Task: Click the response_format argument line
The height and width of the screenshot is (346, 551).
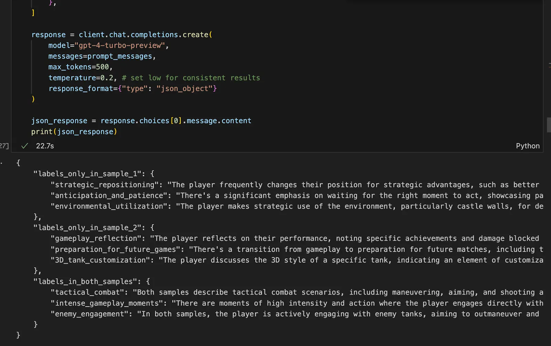Action: (133, 88)
